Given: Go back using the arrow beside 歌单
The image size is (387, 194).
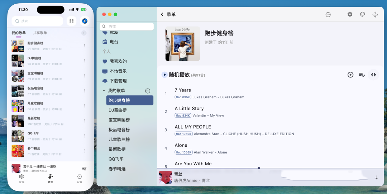Looking at the screenshot, I should (162, 14).
